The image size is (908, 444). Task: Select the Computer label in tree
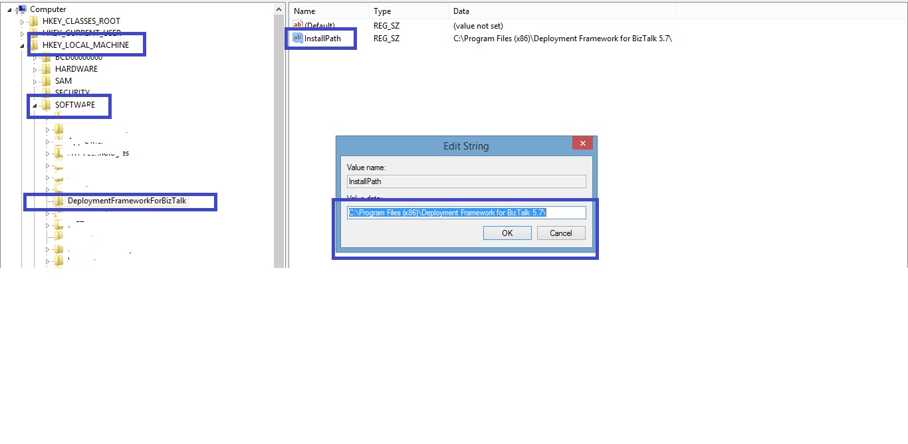coord(48,9)
